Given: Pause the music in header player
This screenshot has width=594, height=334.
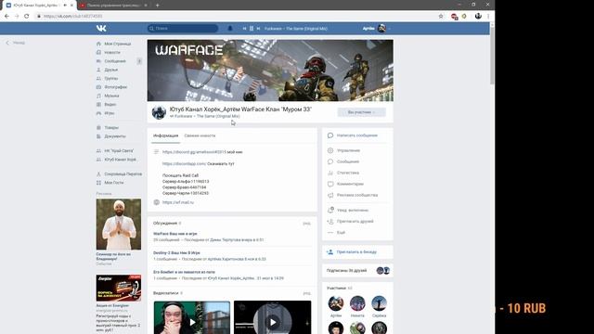Looking at the screenshot, I should tap(252, 29).
